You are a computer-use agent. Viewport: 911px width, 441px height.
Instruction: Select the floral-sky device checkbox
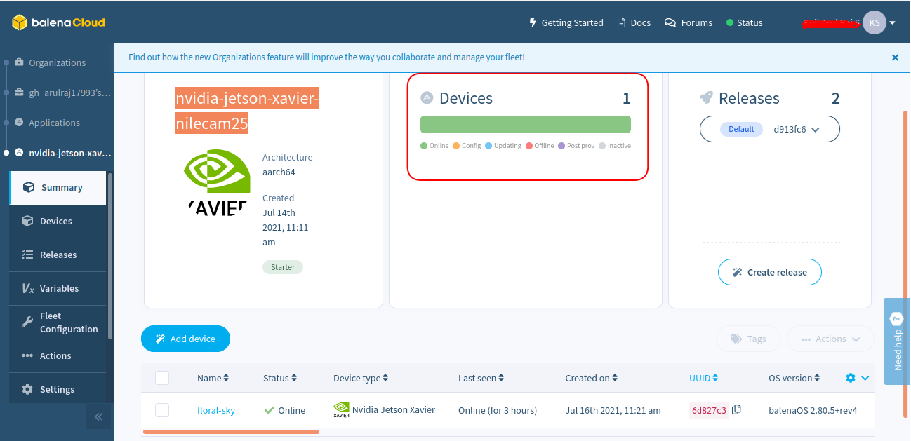(x=162, y=410)
